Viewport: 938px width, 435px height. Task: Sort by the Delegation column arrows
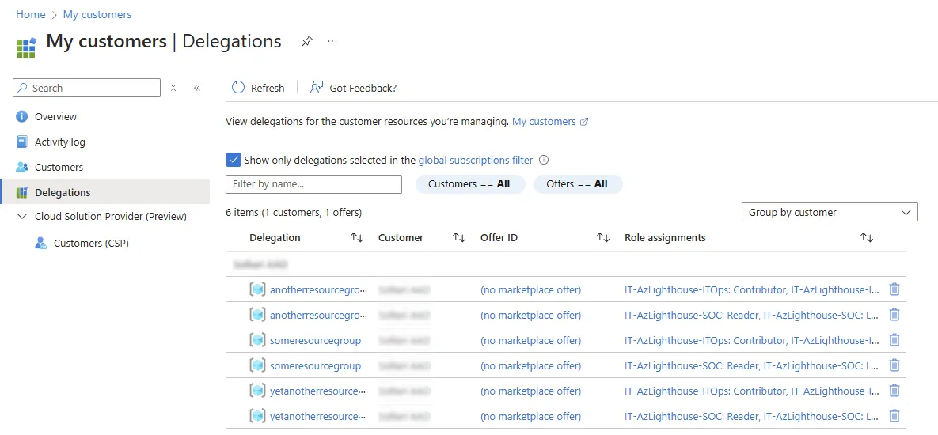(x=357, y=238)
